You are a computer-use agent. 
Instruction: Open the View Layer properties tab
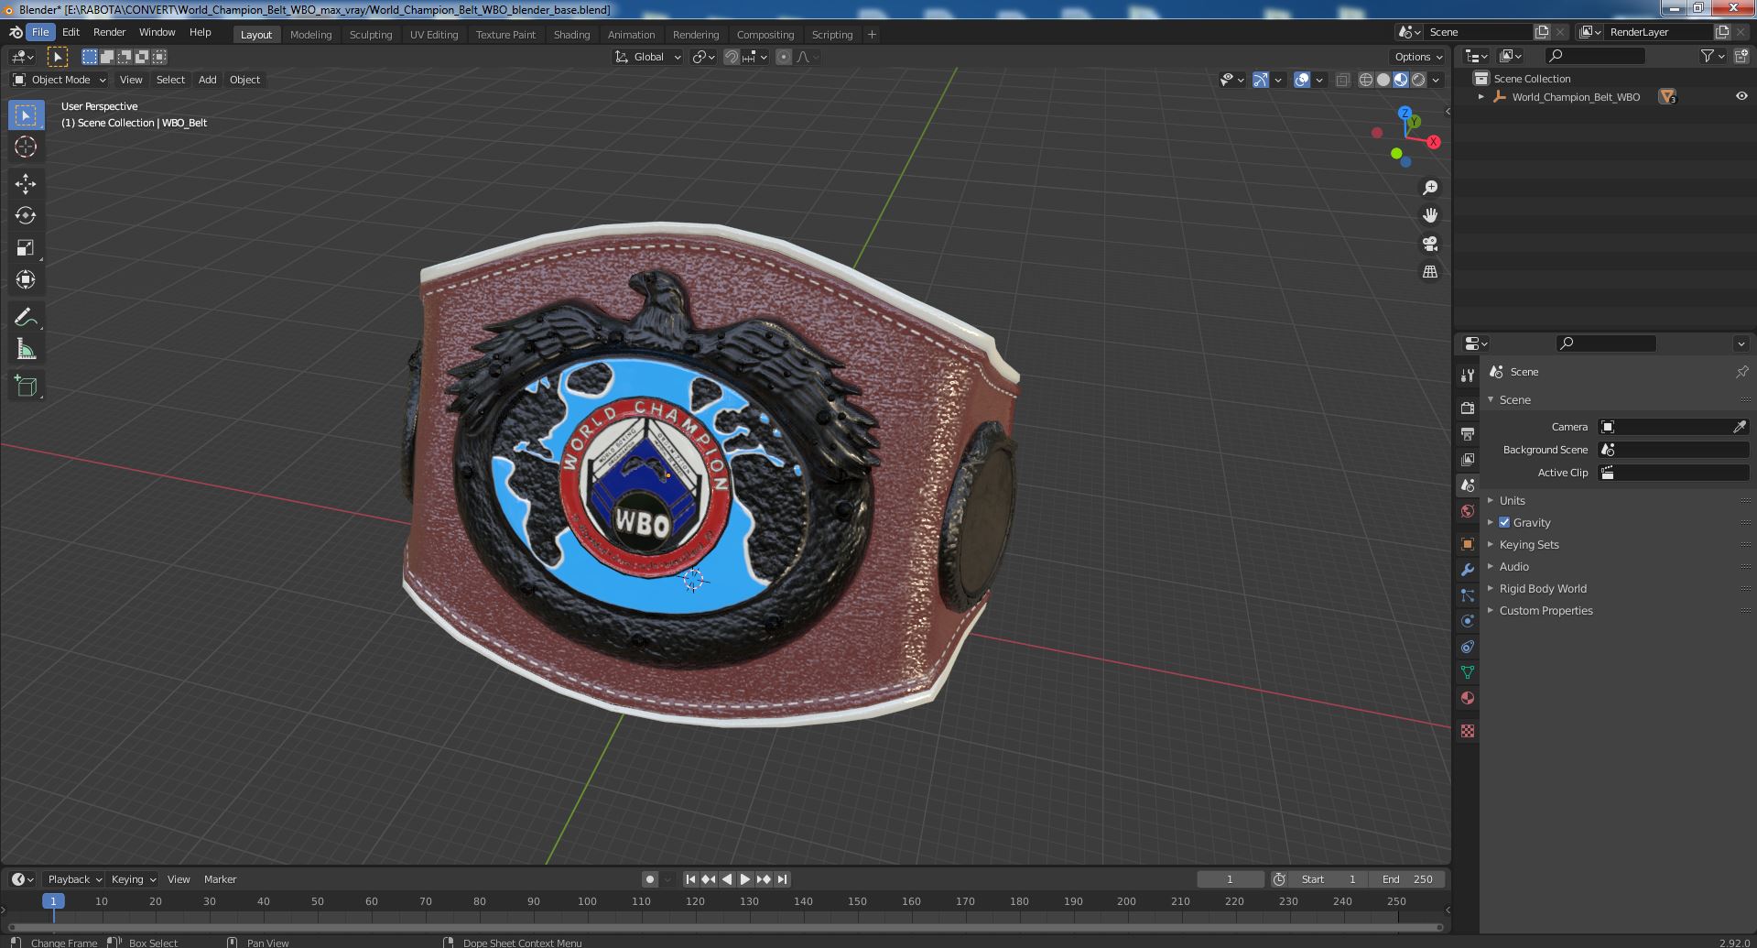[x=1468, y=459]
